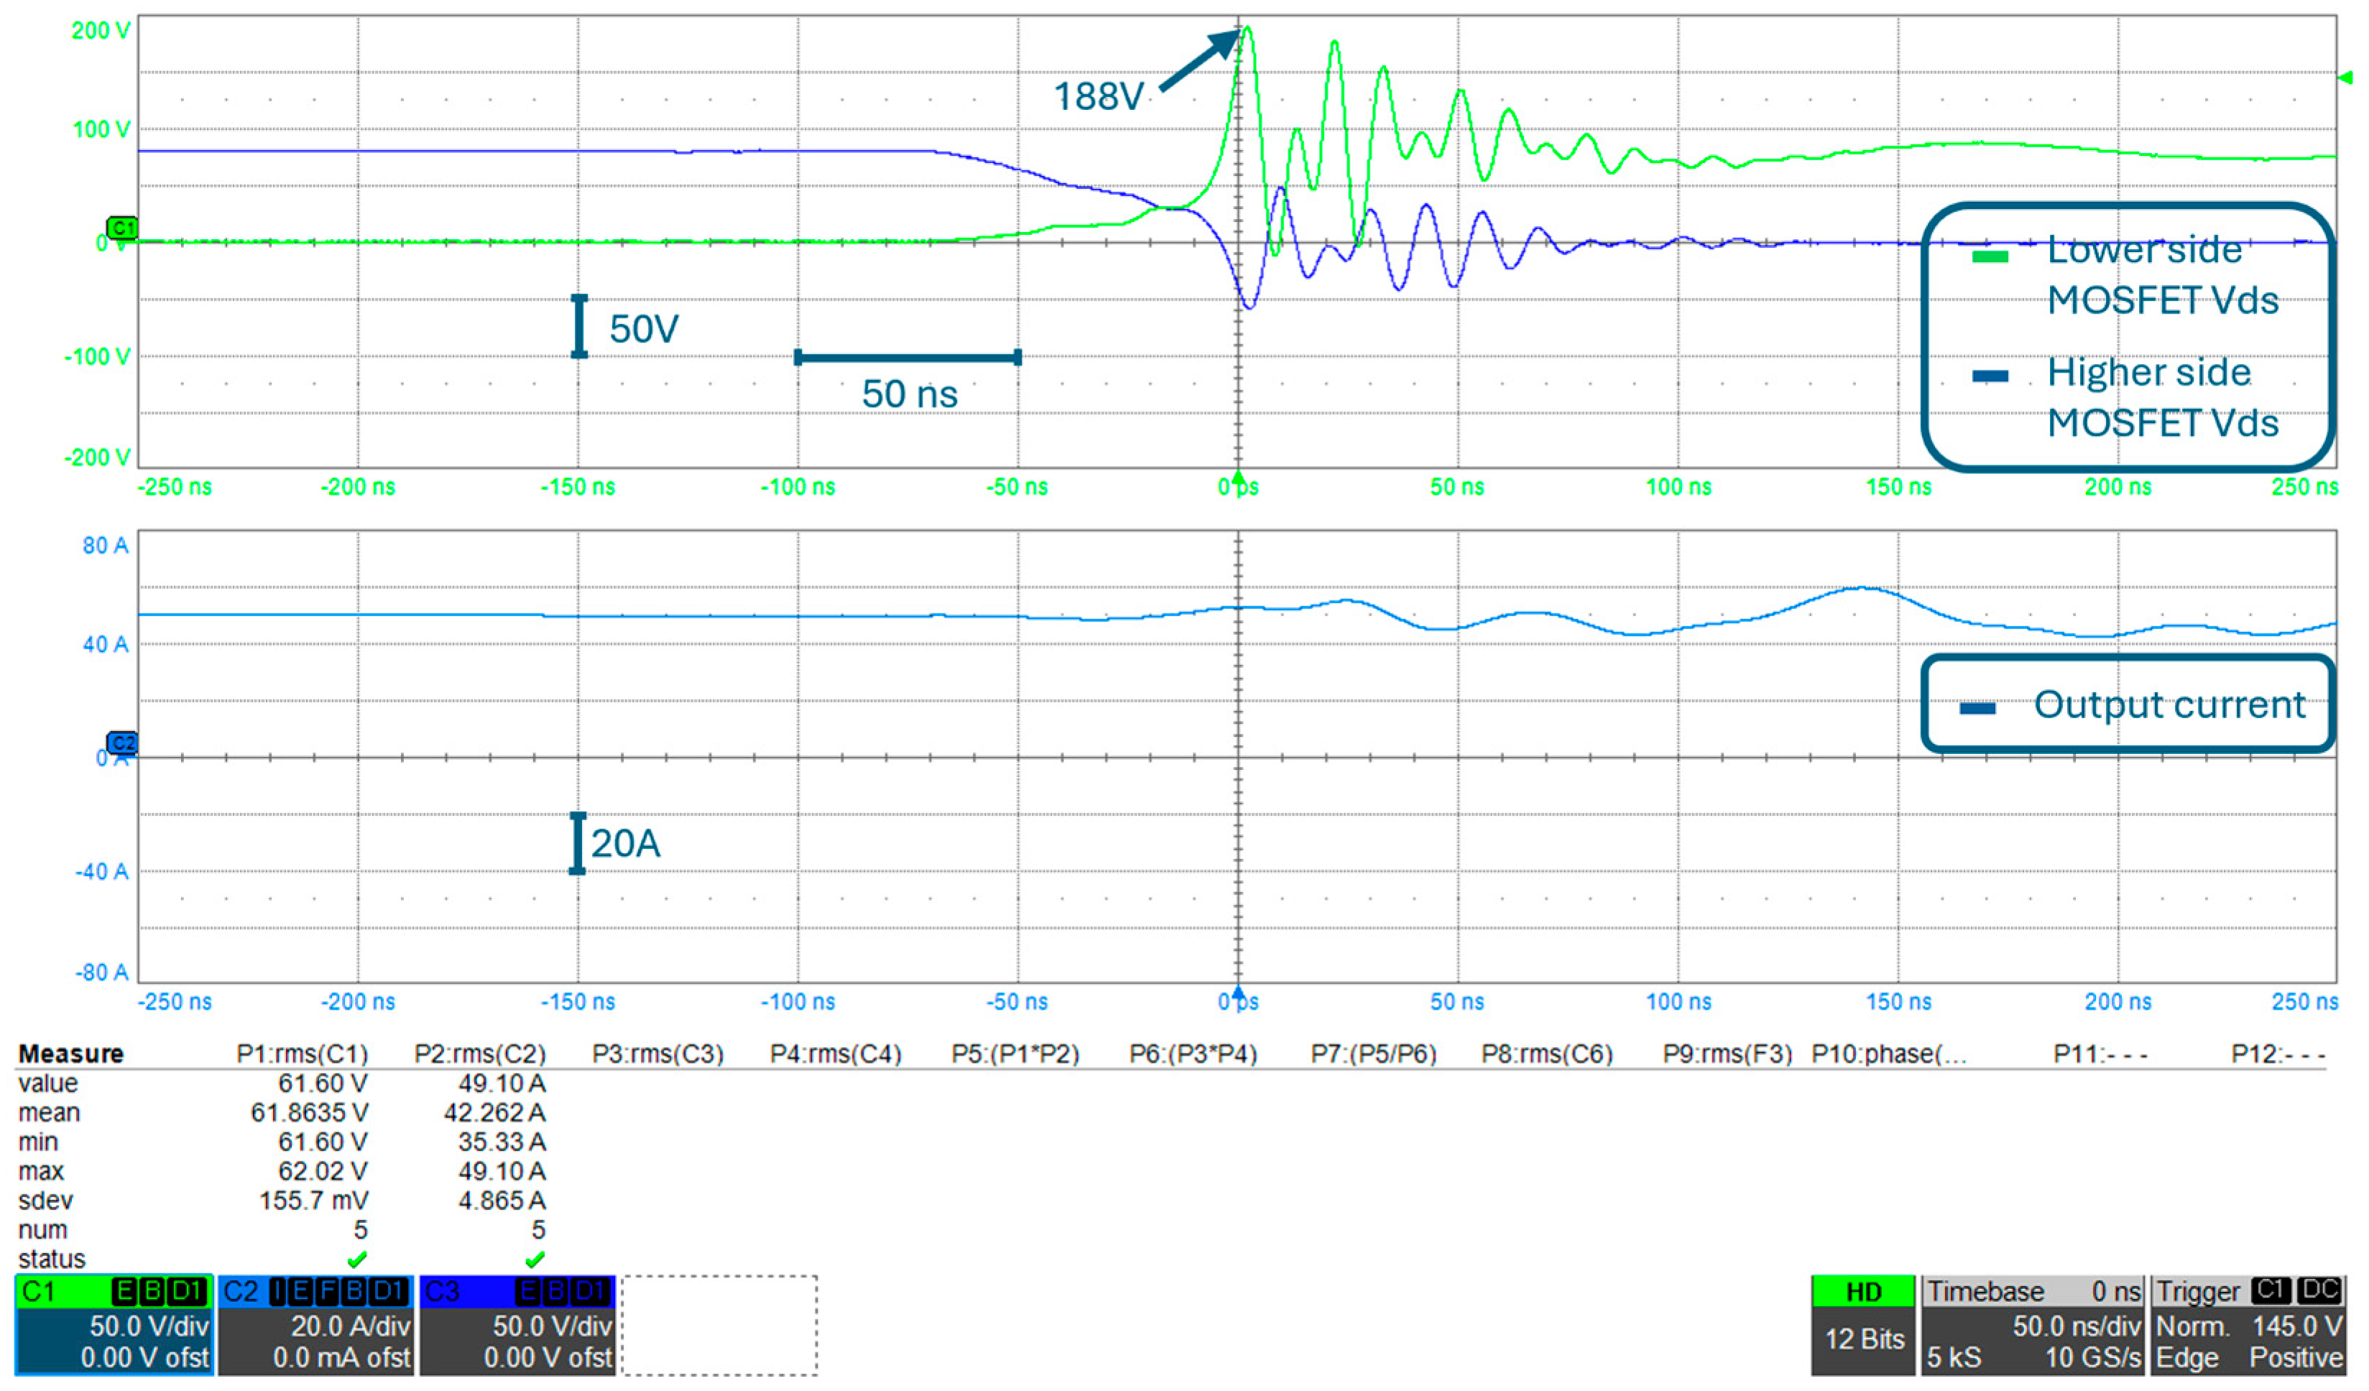Viewport: 2369px width, 1391px height.
Task: Click the DC coupling badge in the Trigger box
Action: pos(2318,1290)
